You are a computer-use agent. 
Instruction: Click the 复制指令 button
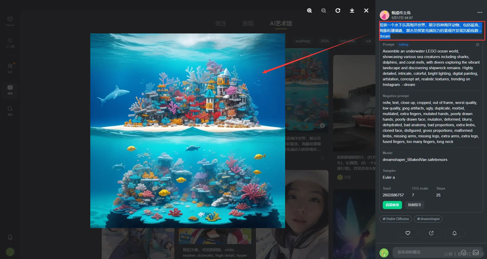(x=414, y=205)
